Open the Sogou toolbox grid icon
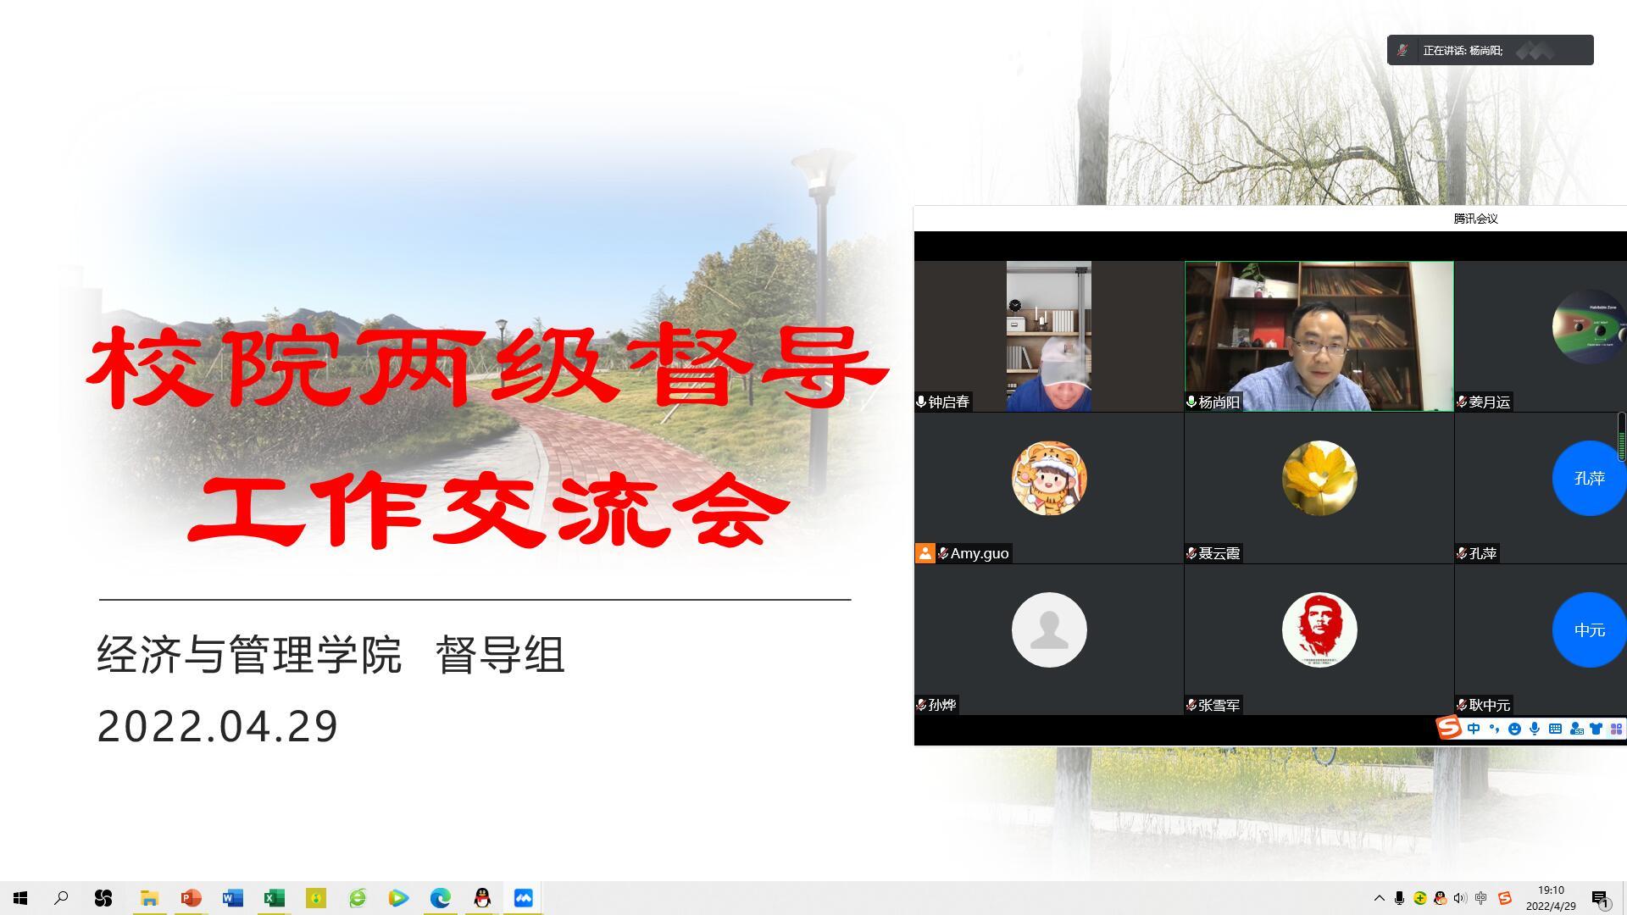 pos(1615,729)
